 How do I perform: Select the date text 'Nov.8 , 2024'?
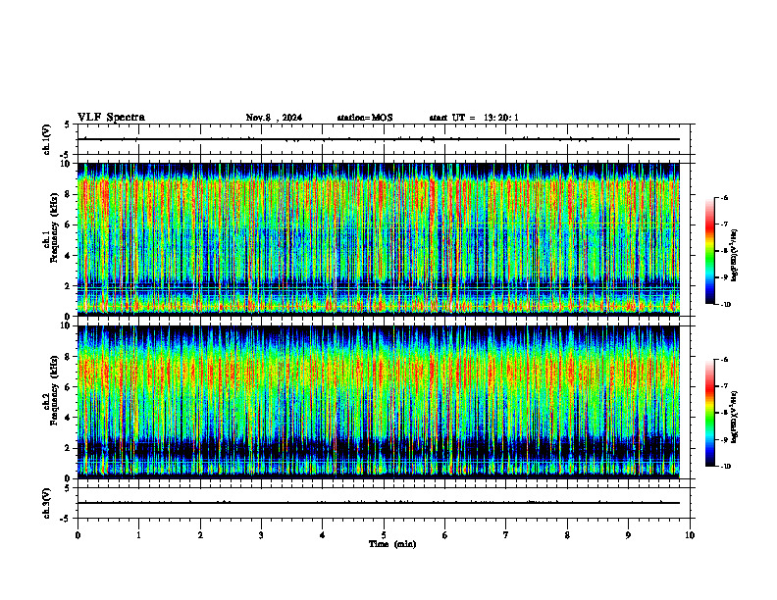pyautogui.click(x=274, y=118)
